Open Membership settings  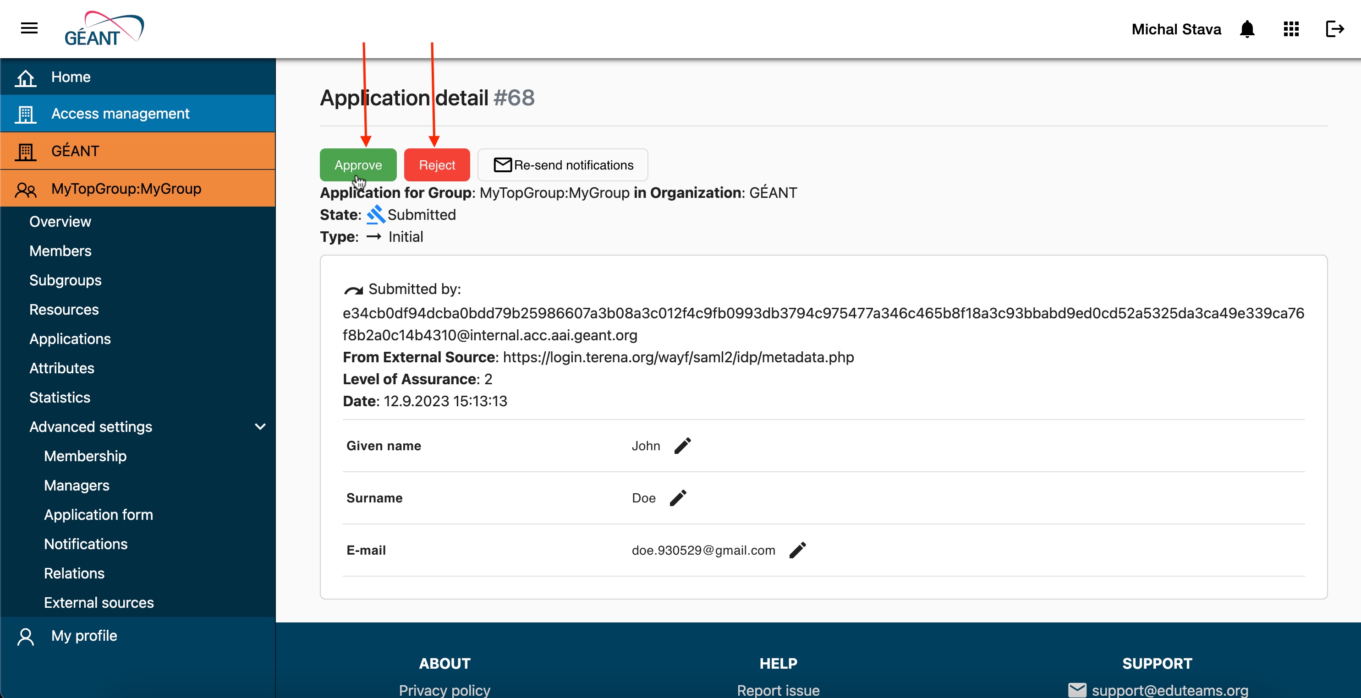click(x=85, y=456)
